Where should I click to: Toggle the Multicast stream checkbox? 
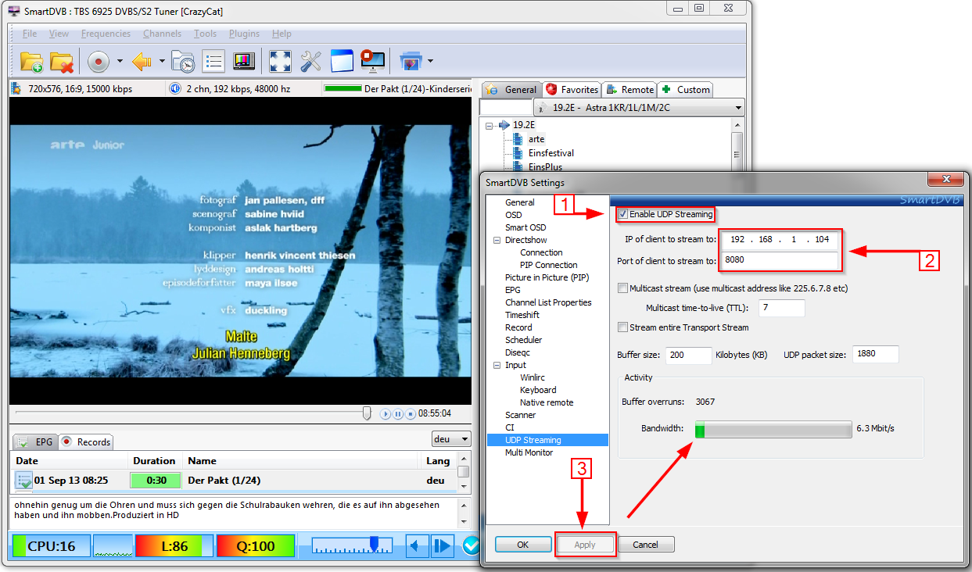(622, 288)
